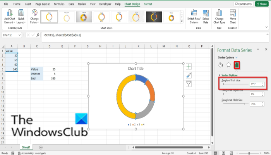
Task: Select the Sheet1 tab
Action: click(x=26, y=147)
